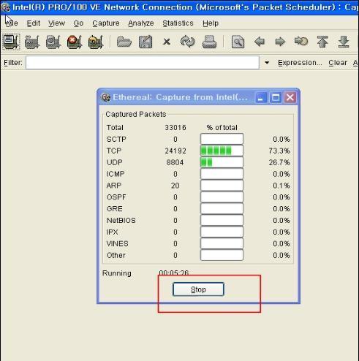The image size is (359, 361).
Task: Click the 73.3% TCP percentage value
Action: [x=279, y=151]
